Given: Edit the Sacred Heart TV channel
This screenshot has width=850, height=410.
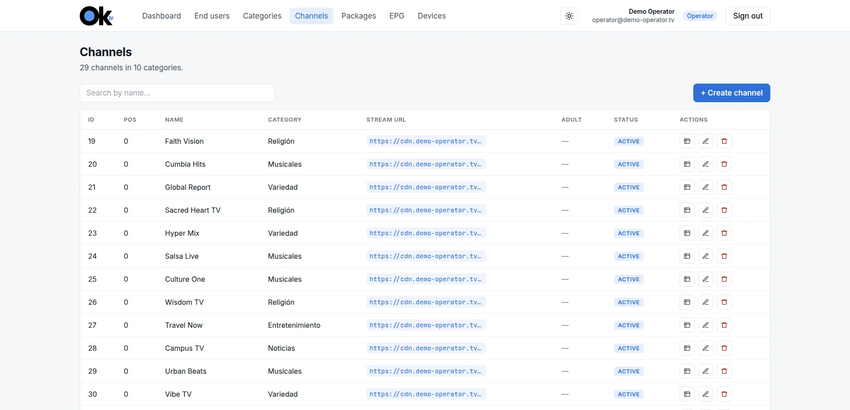Looking at the screenshot, I should click(706, 210).
